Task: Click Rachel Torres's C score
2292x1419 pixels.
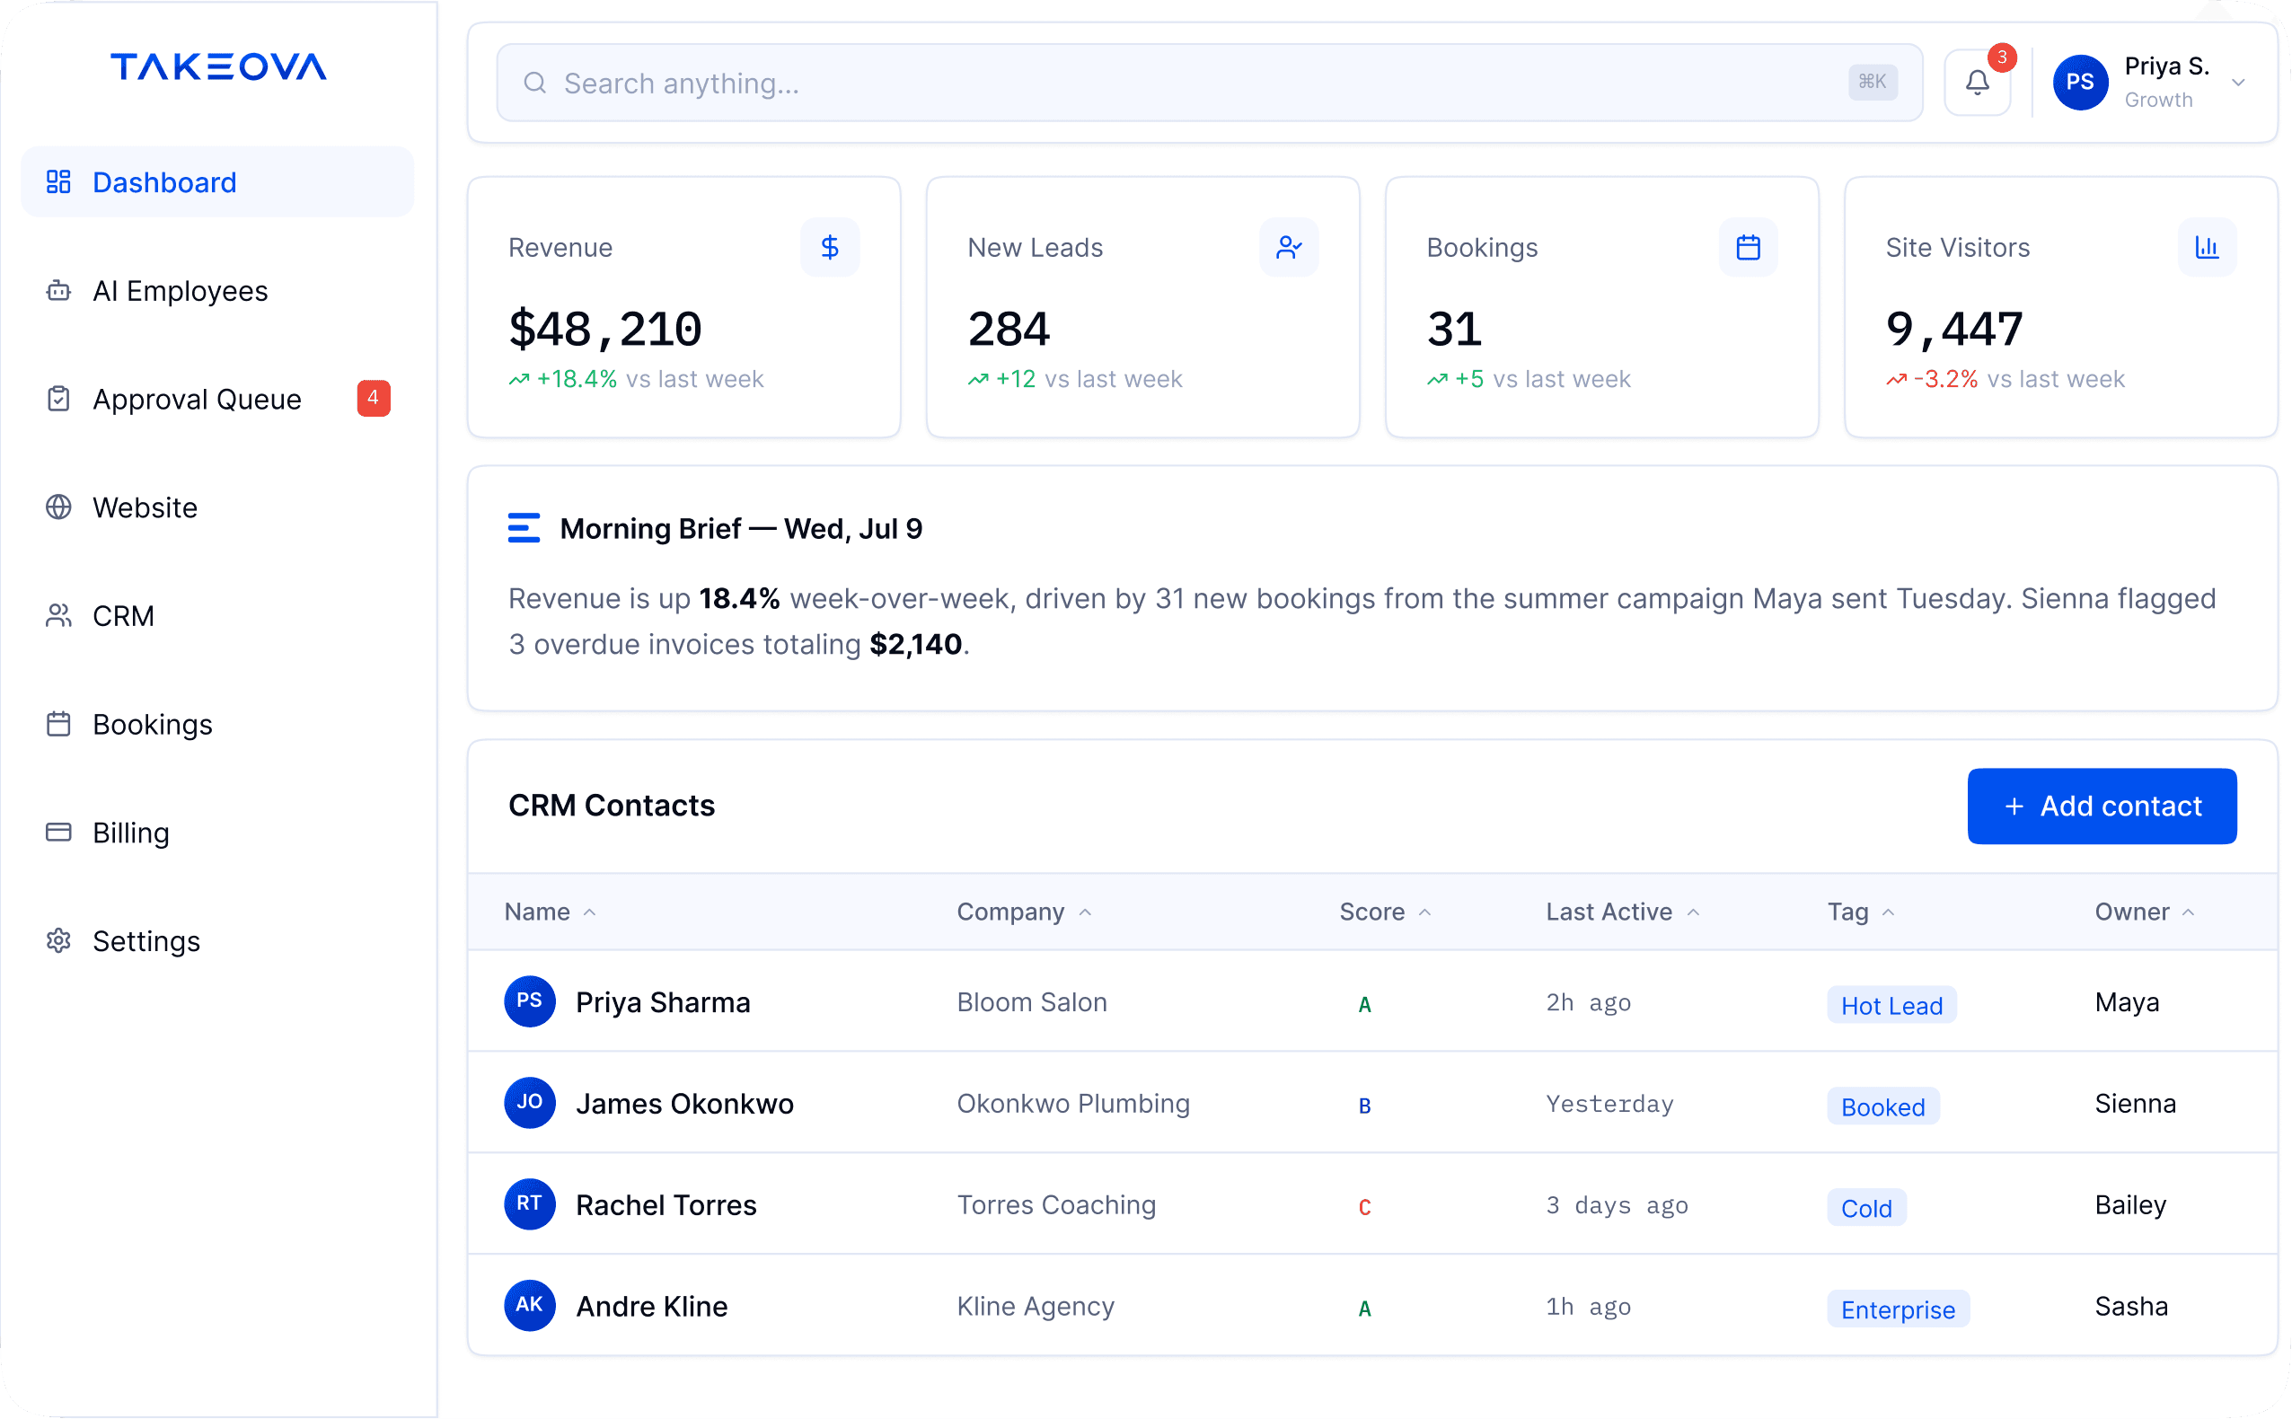Action: point(1364,1207)
